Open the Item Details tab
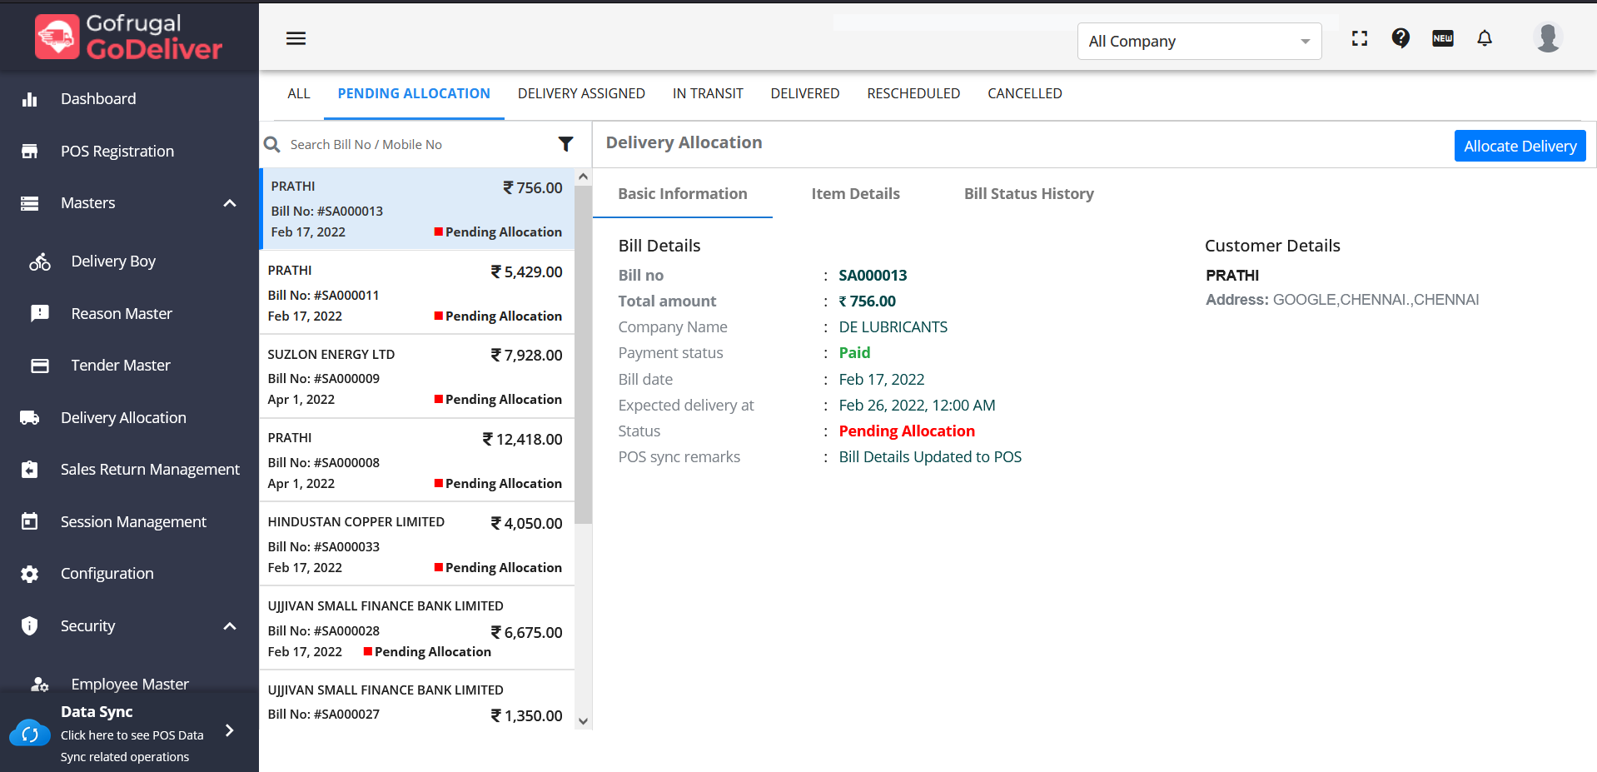 click(855, 194)
